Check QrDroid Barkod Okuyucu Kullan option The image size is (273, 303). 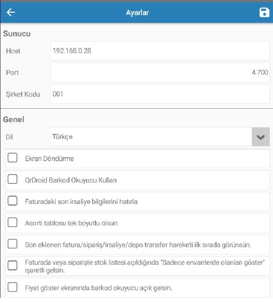pos(13,179)
